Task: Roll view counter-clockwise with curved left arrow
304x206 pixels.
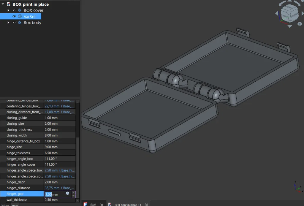Action: pyautogui.click(x=282, y=4)
